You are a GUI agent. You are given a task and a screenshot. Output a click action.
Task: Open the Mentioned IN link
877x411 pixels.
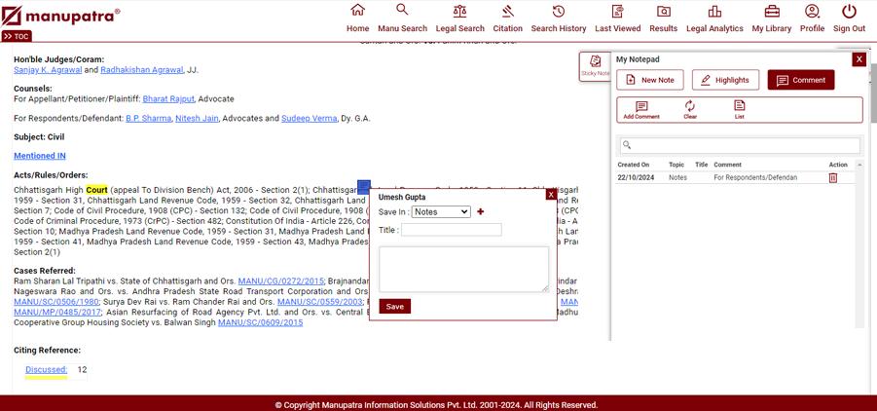point(40,156)
